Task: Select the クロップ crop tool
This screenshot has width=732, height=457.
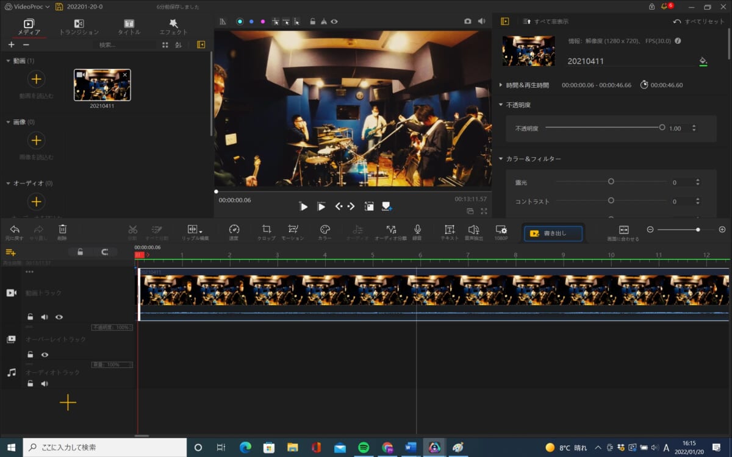Action: coord(266,232)
